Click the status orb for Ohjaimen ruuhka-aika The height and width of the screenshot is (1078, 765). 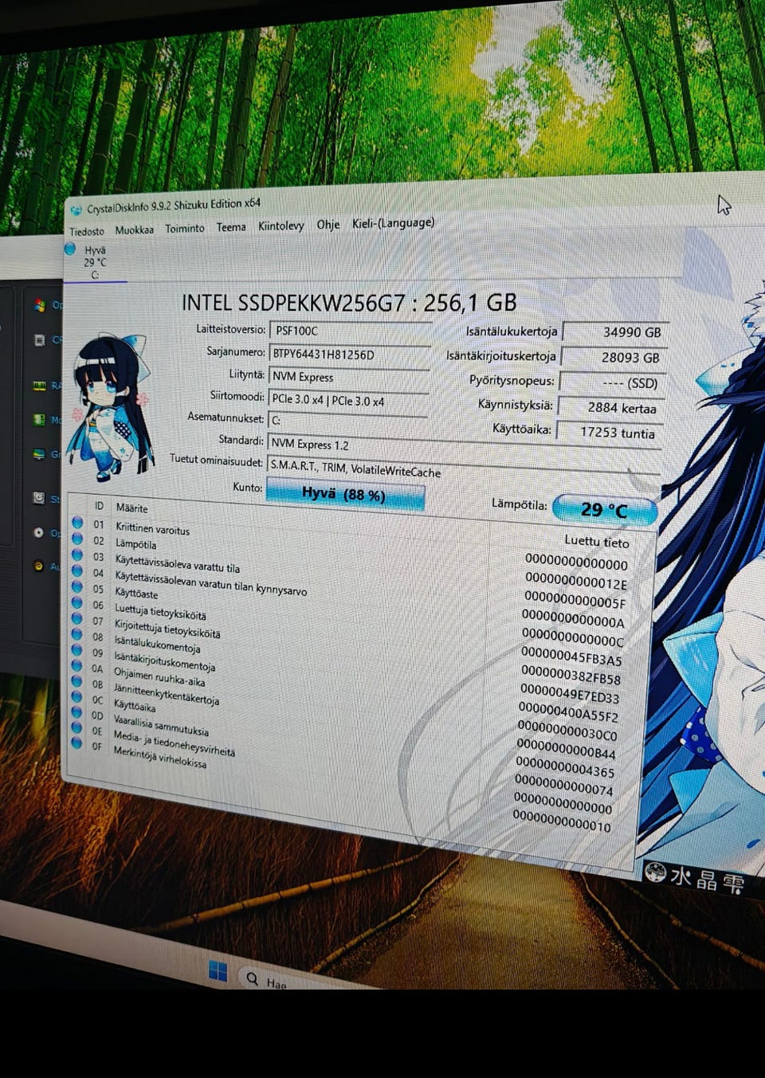[76, 666]
